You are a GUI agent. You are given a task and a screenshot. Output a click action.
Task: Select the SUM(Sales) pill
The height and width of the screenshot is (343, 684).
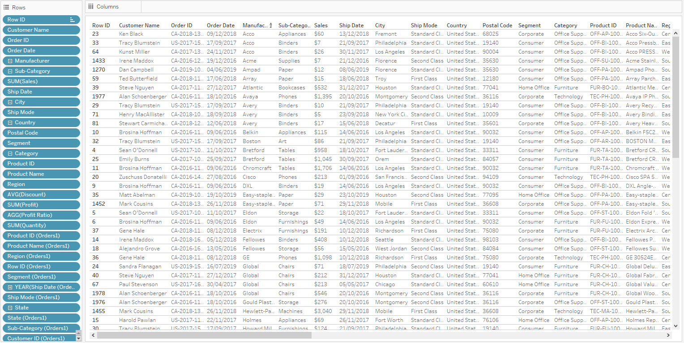pos(41,81)
